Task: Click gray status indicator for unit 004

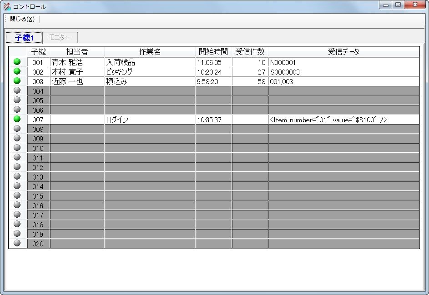Action: 17,90
